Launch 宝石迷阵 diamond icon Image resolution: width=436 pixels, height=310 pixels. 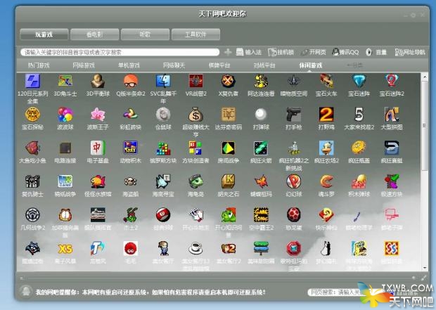point(359,81)
